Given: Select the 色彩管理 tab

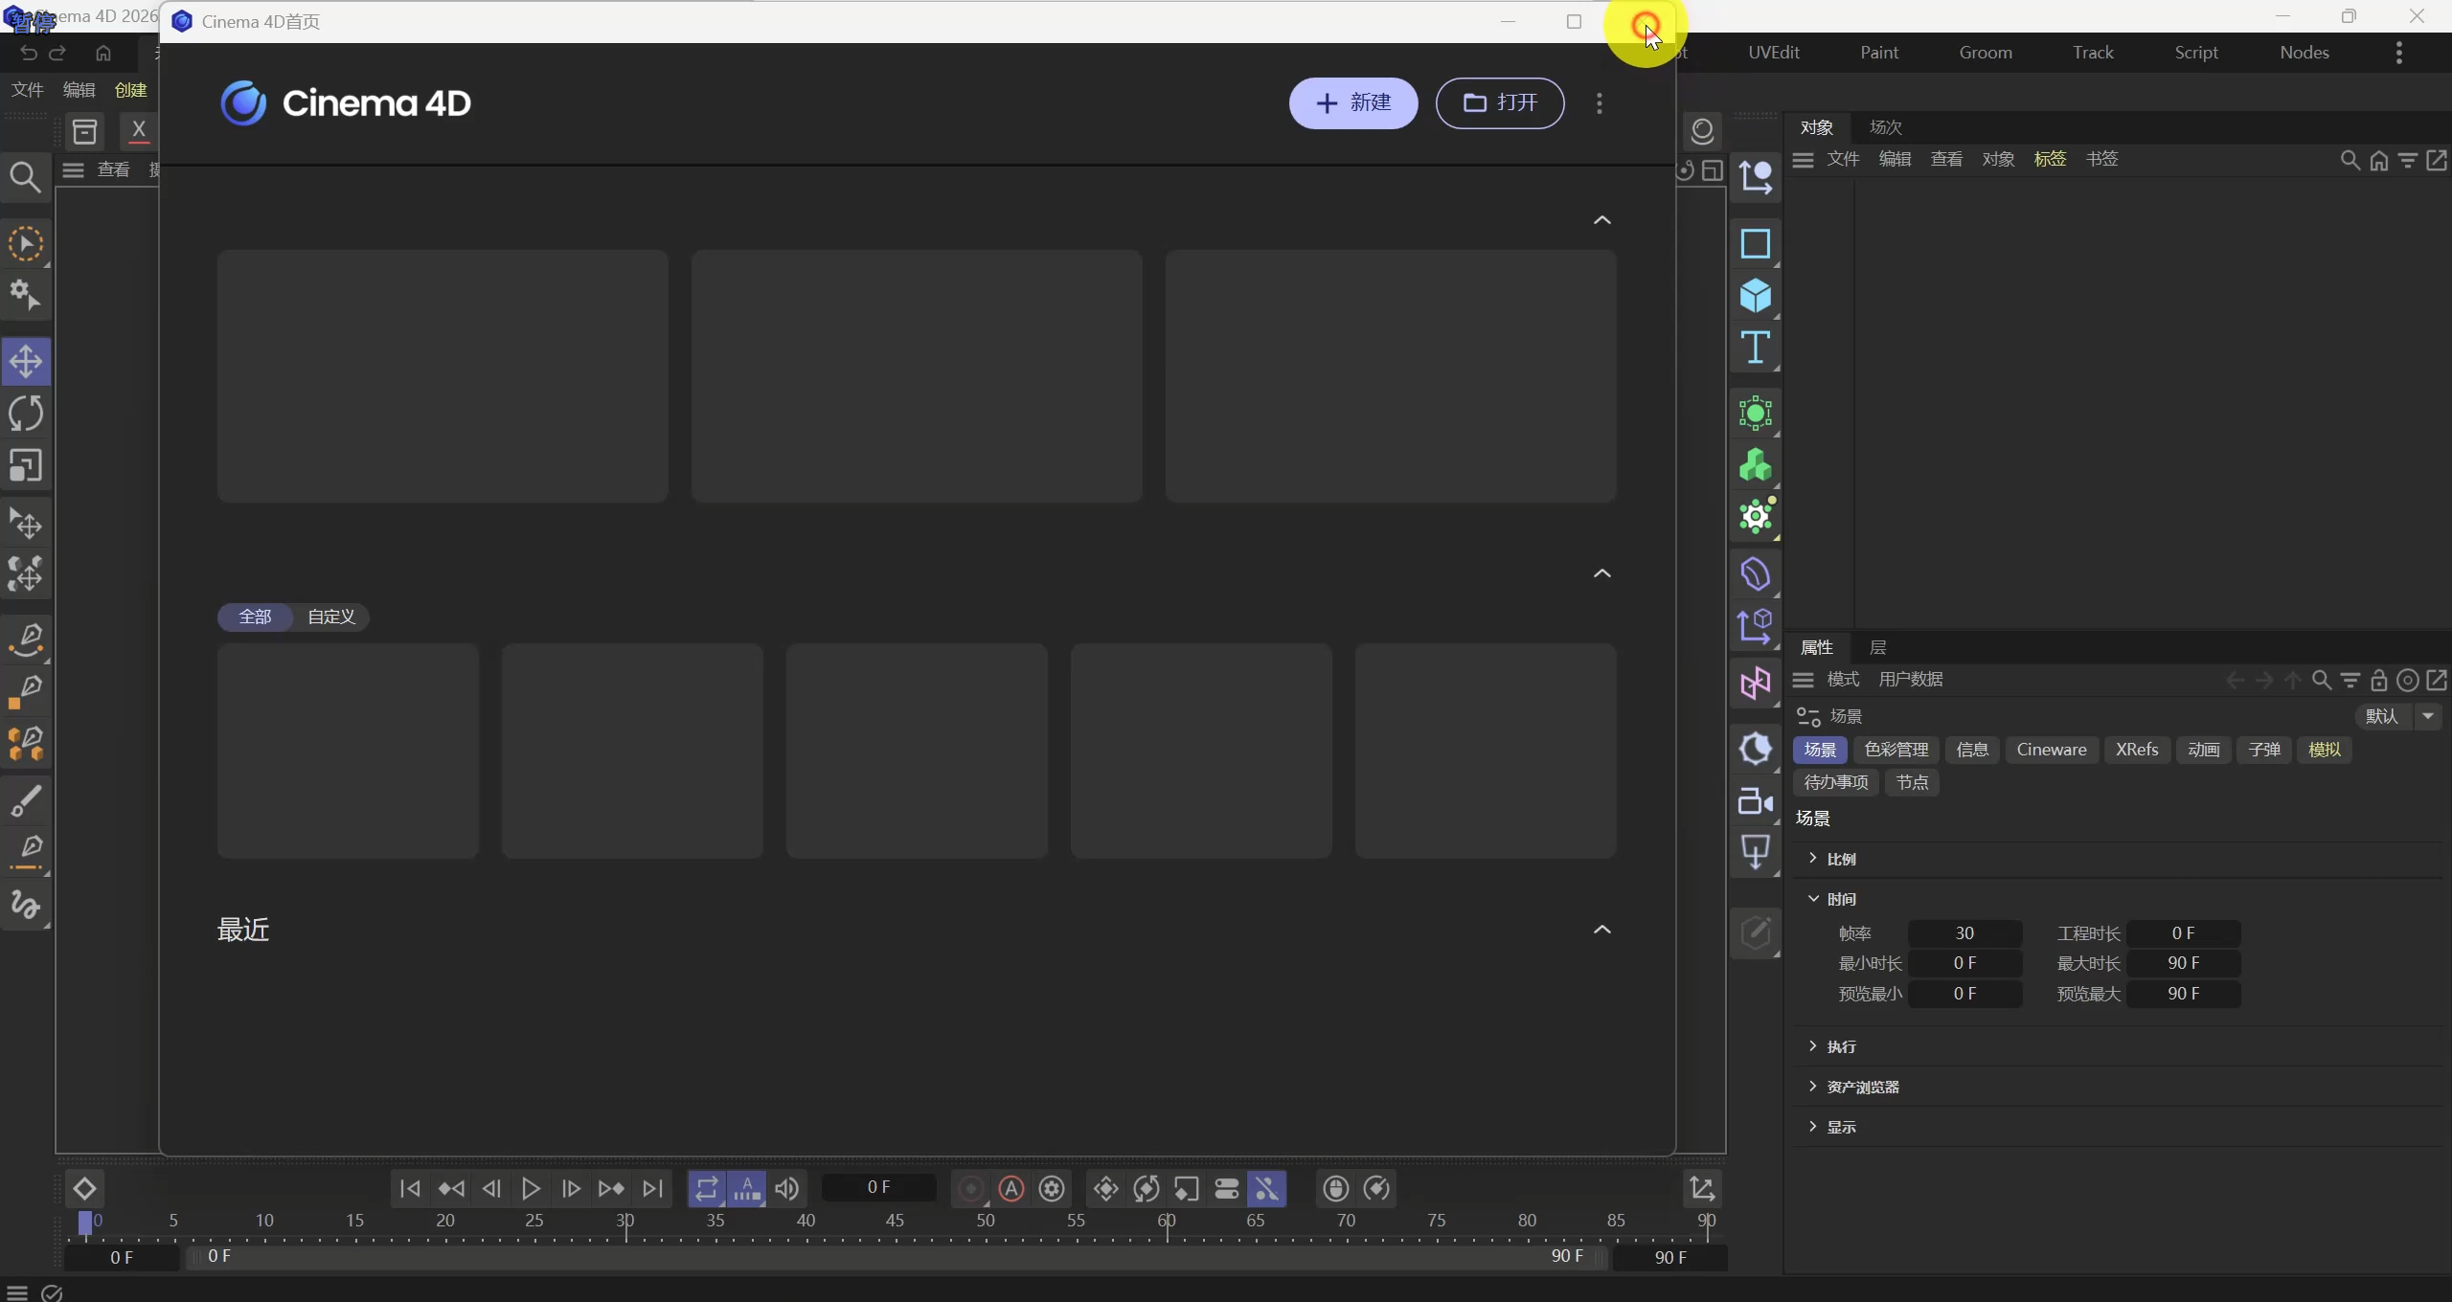Looking at the screenshot, I should tap(1896, 750).
